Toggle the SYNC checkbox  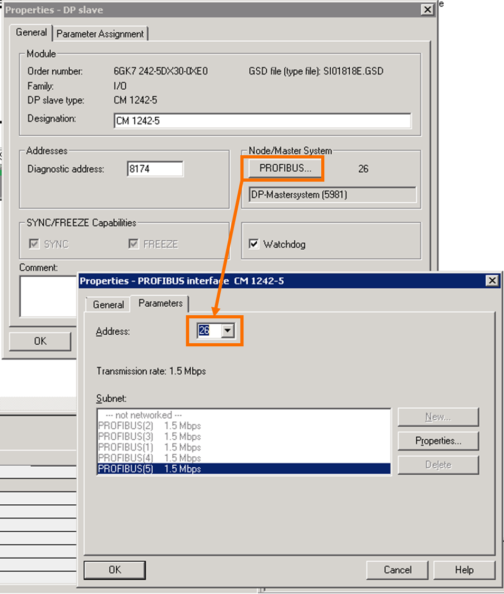pos(34,244)
